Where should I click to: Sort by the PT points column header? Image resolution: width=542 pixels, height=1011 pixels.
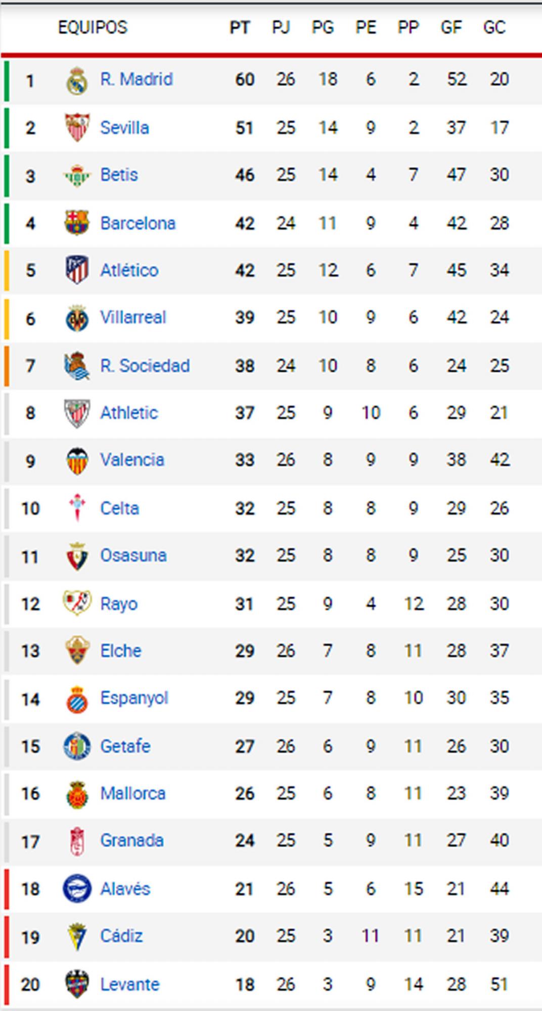pyautogui.click(x=240, y=27)
